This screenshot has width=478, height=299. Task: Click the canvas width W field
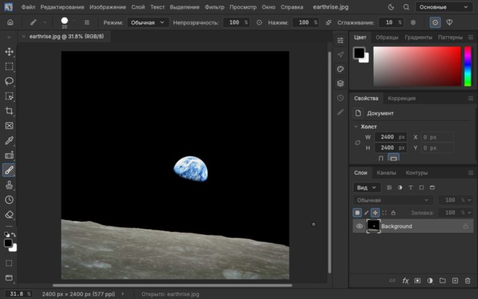pyautogui.click(x=390, y=137)
